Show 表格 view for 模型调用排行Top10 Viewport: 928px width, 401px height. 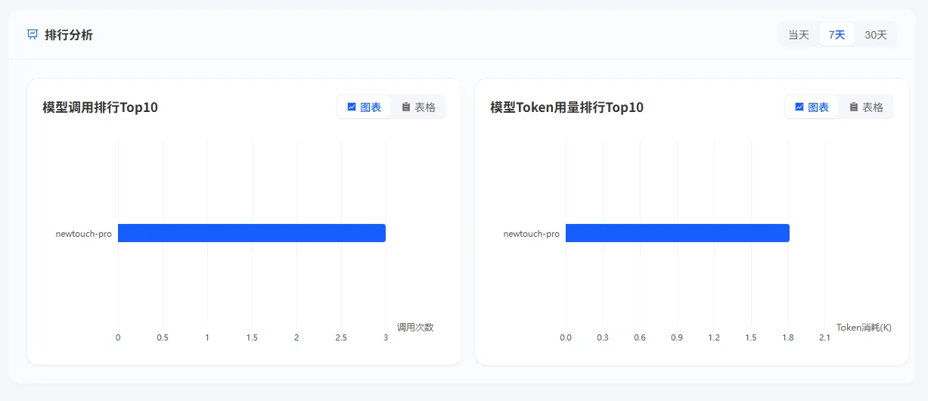coord(418,107)
